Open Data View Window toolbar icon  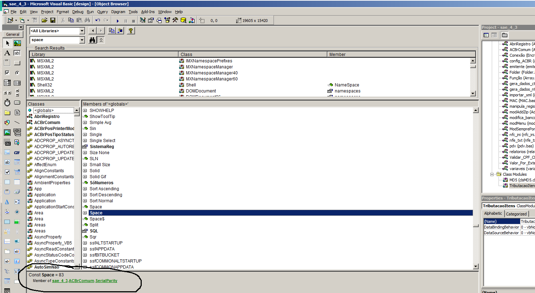click(x=183, y=21)
